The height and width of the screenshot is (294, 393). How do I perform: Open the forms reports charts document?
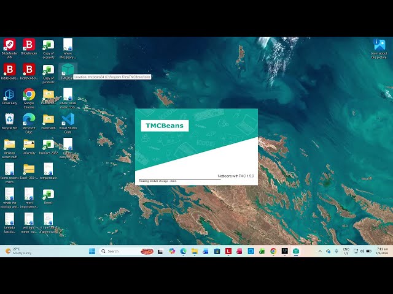click(x=10, y=173)
